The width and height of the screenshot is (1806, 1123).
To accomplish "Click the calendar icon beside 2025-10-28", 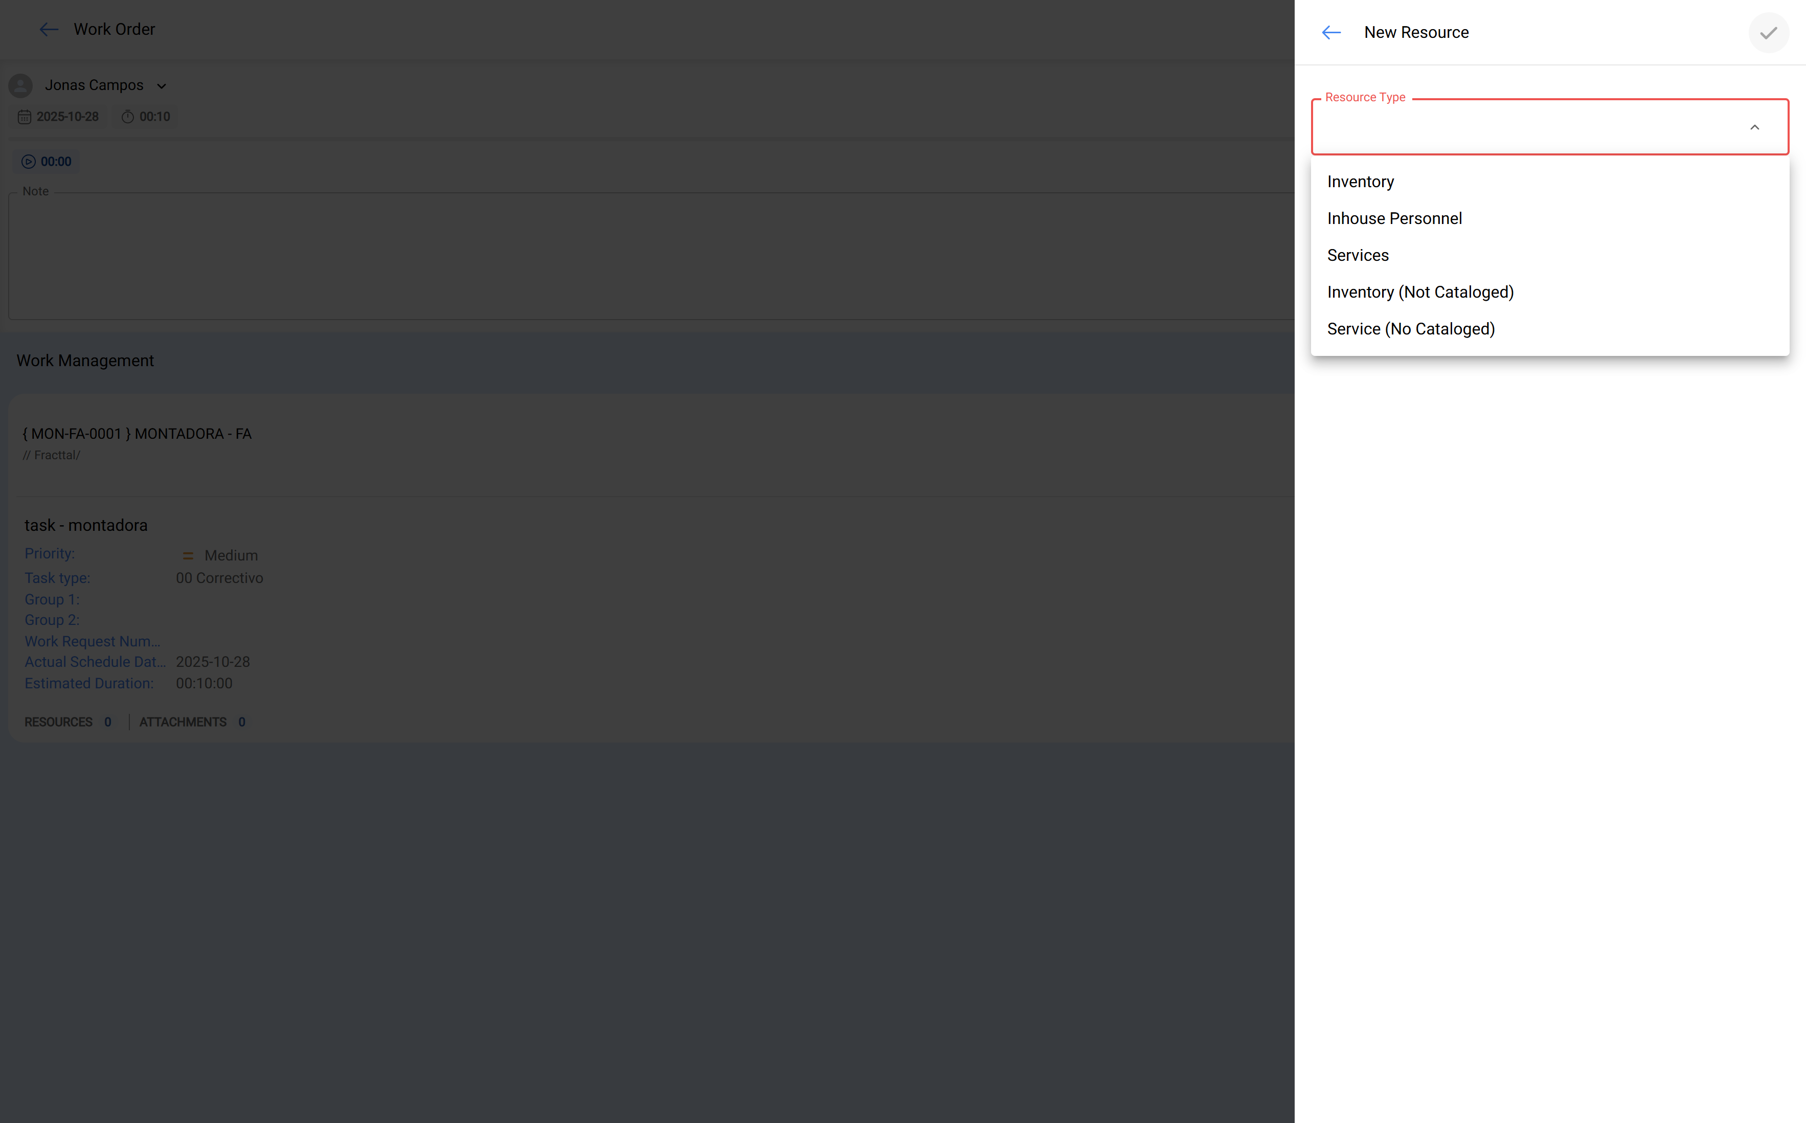I will pos(25,117).
